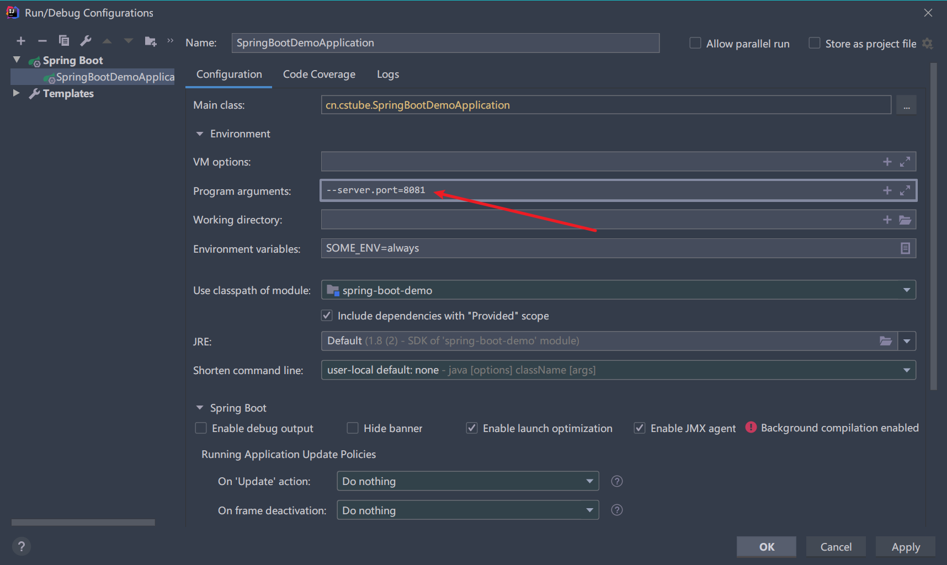Click OK button

[x=767, y=547]
